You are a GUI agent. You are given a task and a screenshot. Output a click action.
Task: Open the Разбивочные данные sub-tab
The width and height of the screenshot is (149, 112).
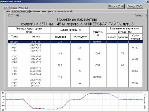(38, 11)
